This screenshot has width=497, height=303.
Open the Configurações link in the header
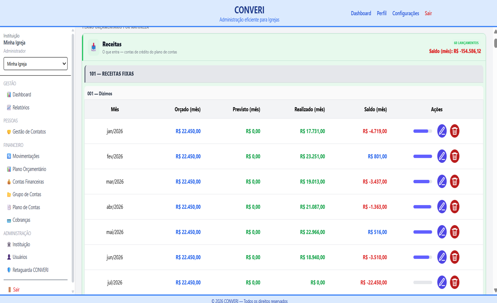(406, 13)
